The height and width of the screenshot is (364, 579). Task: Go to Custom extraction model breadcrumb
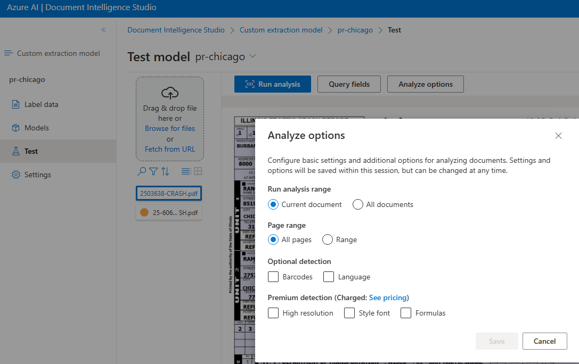tap(281, 30)
